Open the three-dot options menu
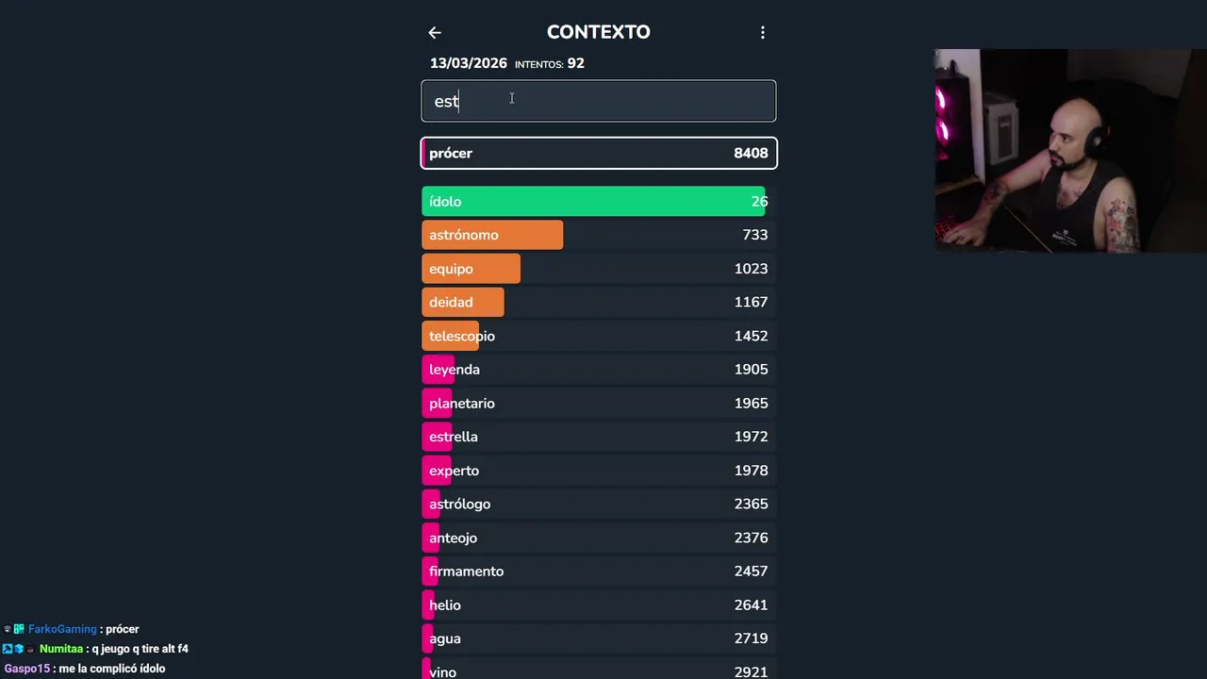1207x679 pixels. coord(763,32)
